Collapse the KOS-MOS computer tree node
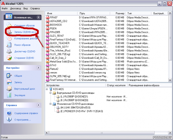This screenshot has width=173, height=140. coord(47,89)
